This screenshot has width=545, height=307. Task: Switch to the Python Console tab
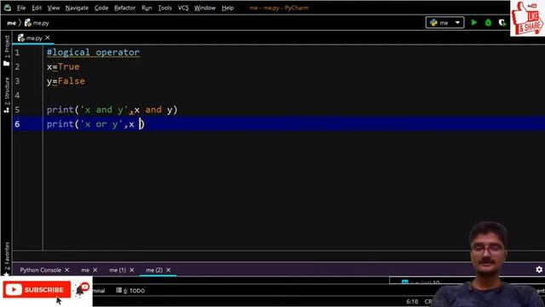[40, 270]
